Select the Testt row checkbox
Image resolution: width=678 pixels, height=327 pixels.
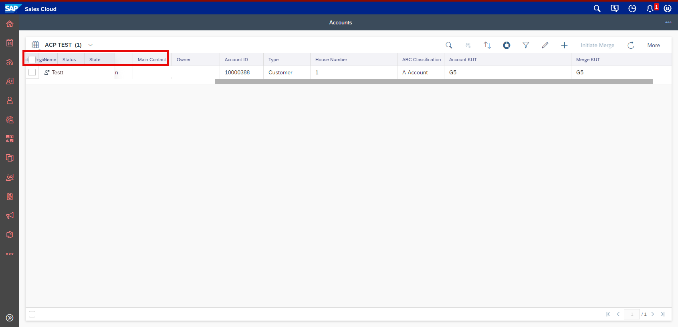pos(32,72)
